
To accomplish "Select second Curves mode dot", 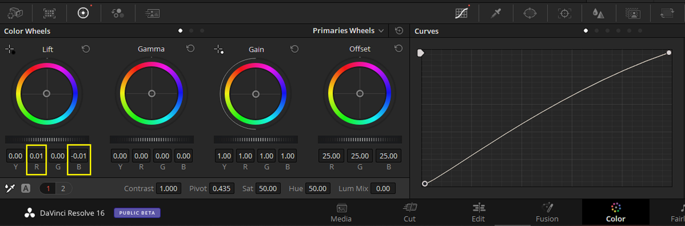I will point(597,31).
